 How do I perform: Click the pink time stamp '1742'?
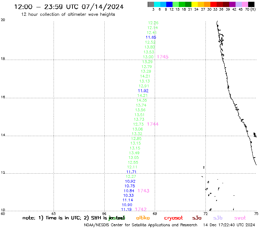coord(141,209)
